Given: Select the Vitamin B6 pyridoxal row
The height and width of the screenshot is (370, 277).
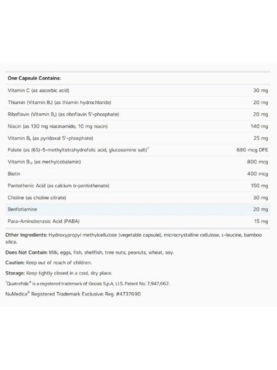Looking at the screenshot, I should pyautogui.click(x=138, y=138).
